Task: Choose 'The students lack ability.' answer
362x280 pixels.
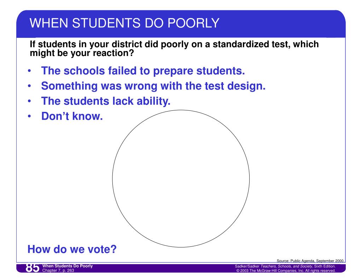Action: 106,101
